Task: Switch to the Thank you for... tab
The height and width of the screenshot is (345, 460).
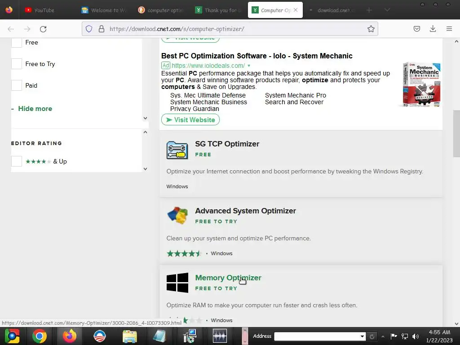Action: [x=218, y=10]
